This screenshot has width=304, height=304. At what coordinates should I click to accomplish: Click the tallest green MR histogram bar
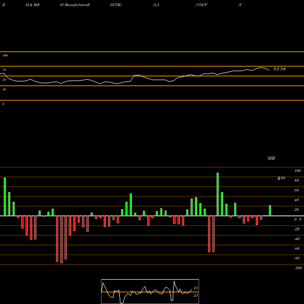[218, 194]
